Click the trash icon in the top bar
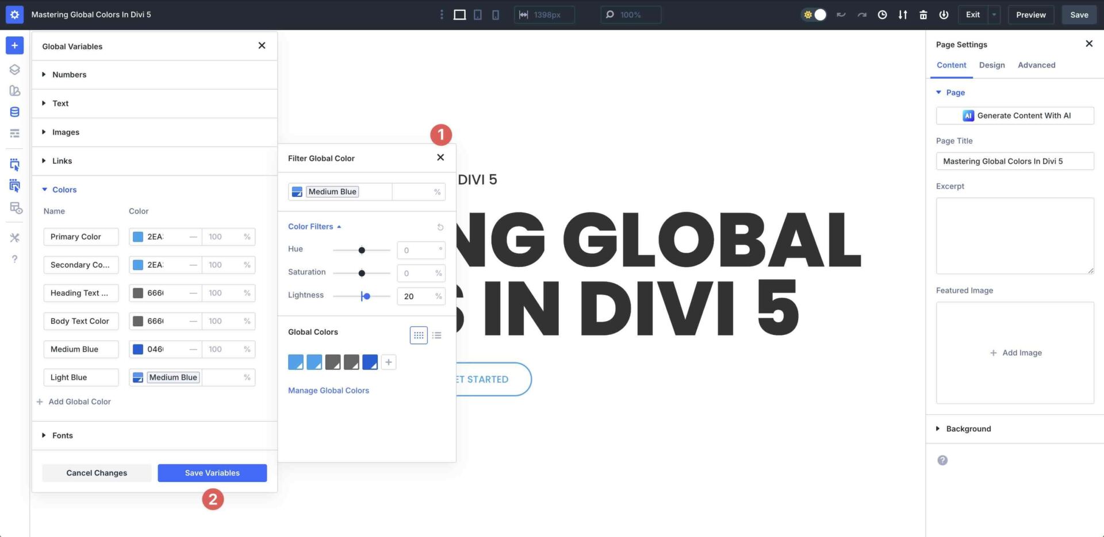 (x=923, y=14)
